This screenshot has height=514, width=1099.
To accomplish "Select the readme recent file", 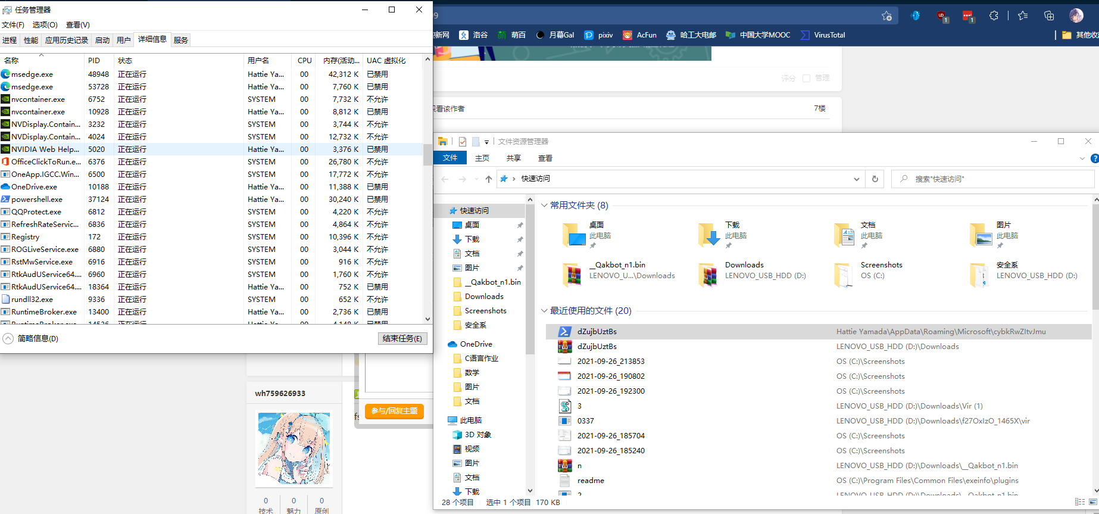I will tap(819, 481).
